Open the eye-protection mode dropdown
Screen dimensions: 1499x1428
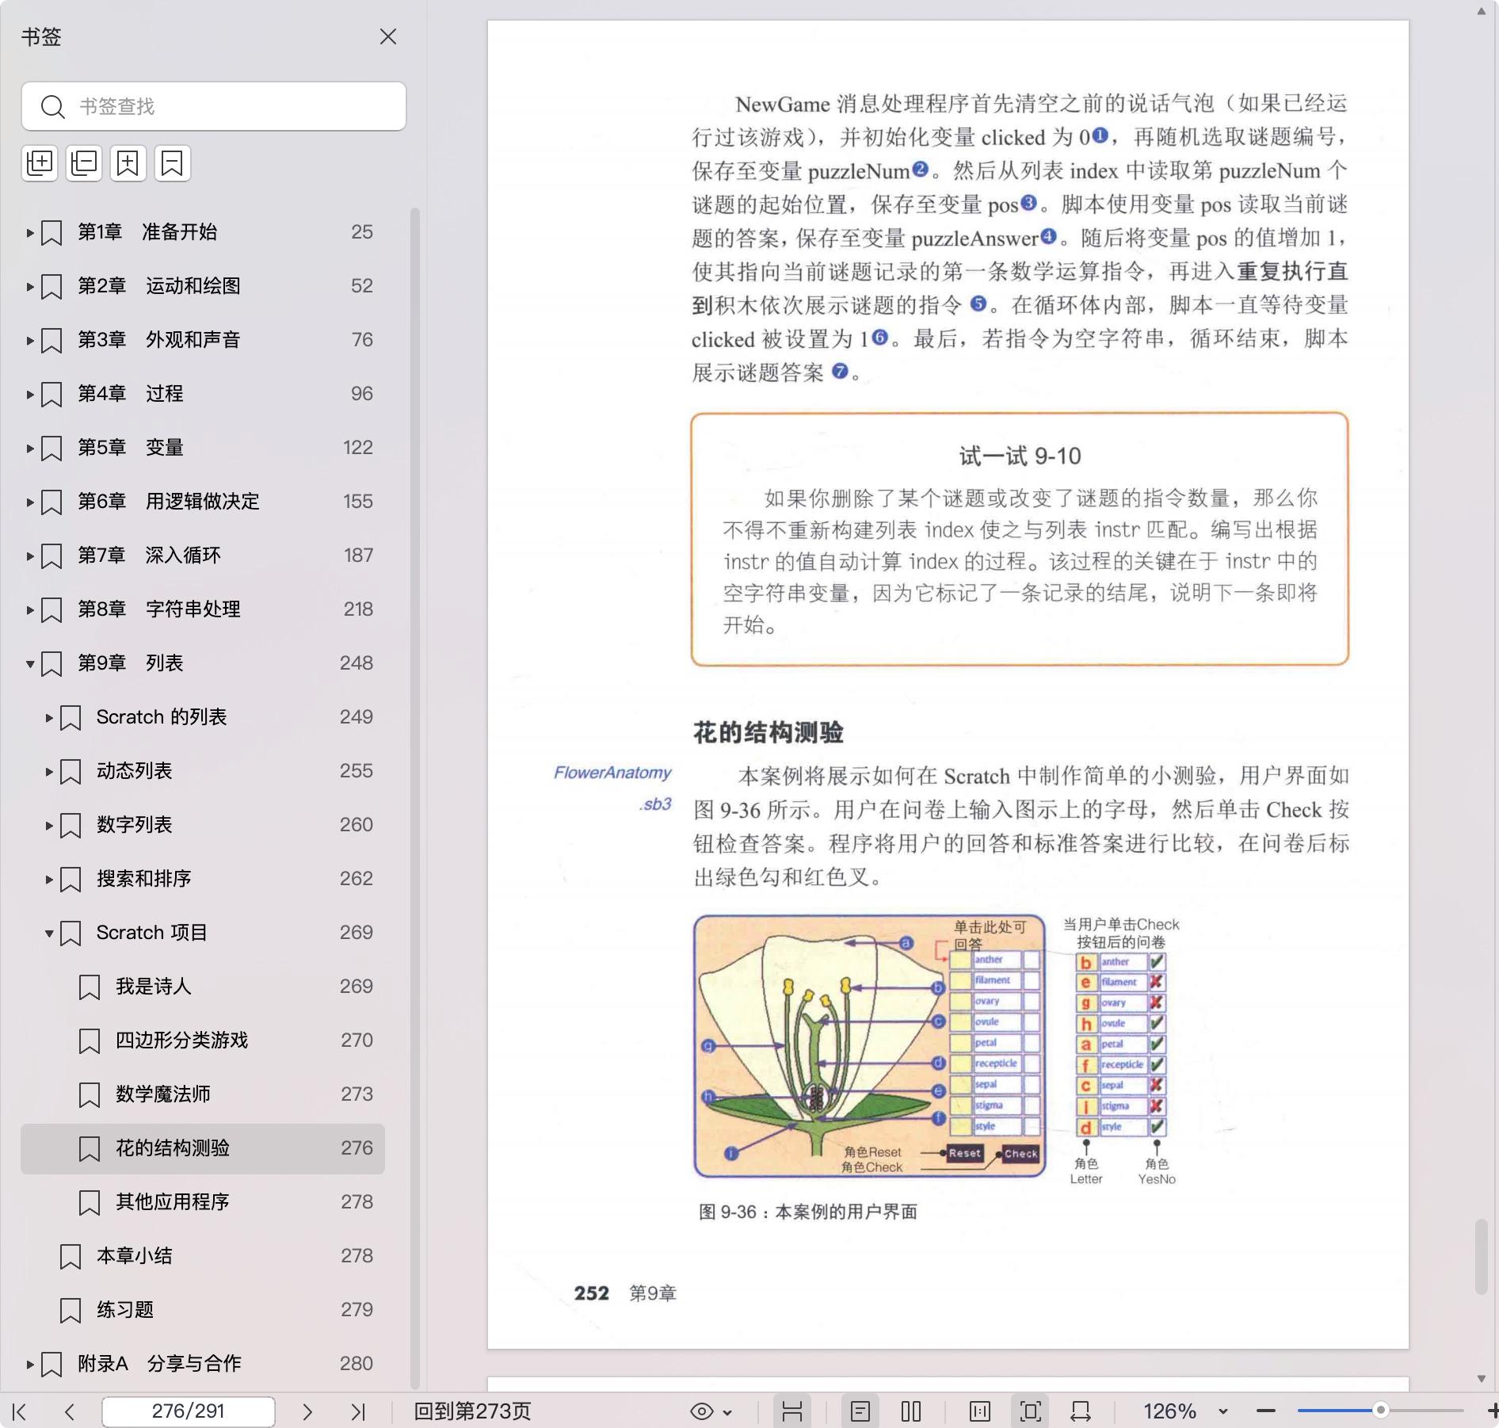click(x=711, y=1411)
